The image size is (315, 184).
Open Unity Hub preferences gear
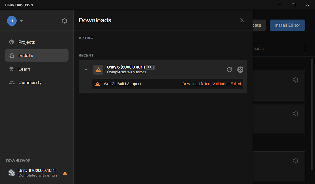click(65, 21)
